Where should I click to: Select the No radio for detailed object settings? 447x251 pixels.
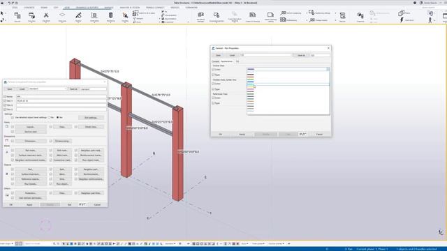[50, 117]
